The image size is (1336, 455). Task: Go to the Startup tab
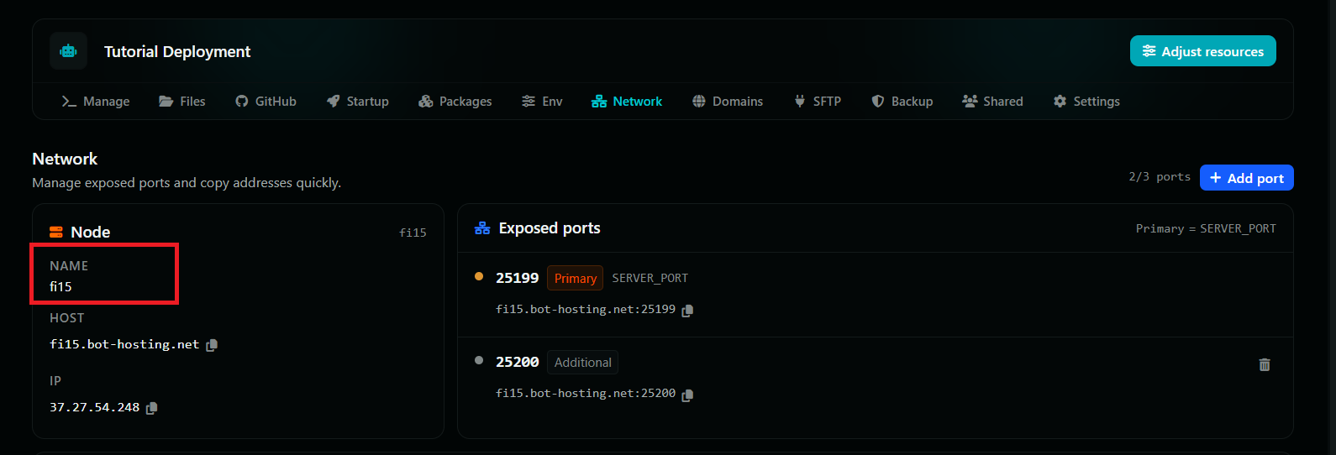(x=358, y=102)
